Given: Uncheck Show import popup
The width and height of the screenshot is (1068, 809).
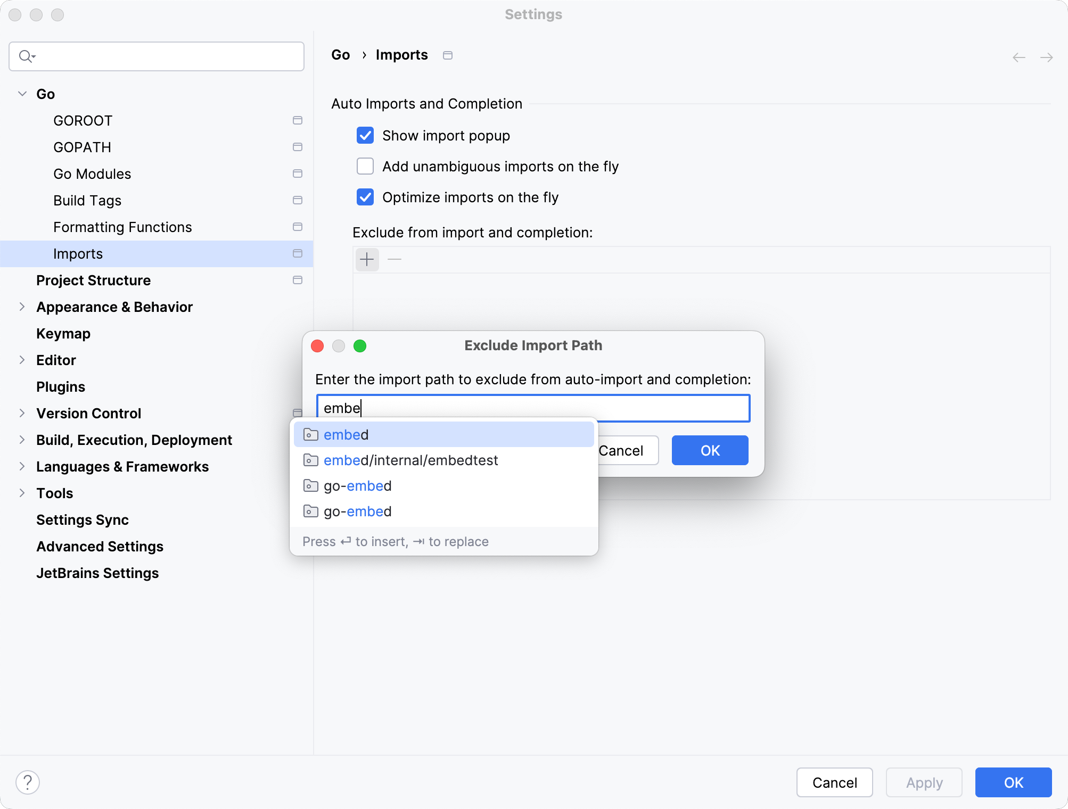Looking at the screenshot, I should [x=365, y=135].
